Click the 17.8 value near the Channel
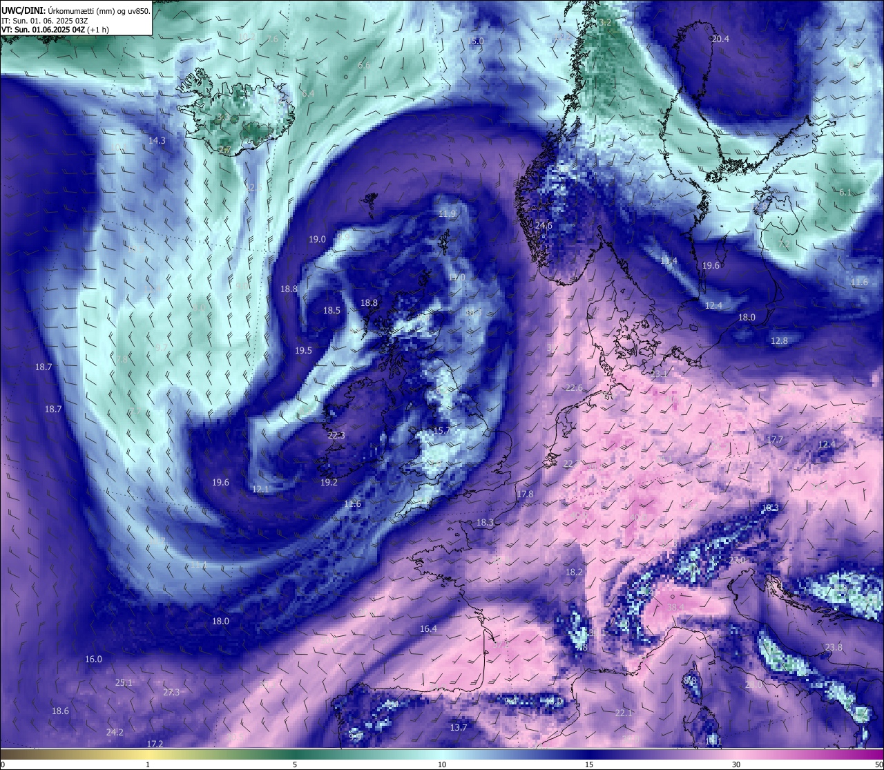 [x=525, y=494]
